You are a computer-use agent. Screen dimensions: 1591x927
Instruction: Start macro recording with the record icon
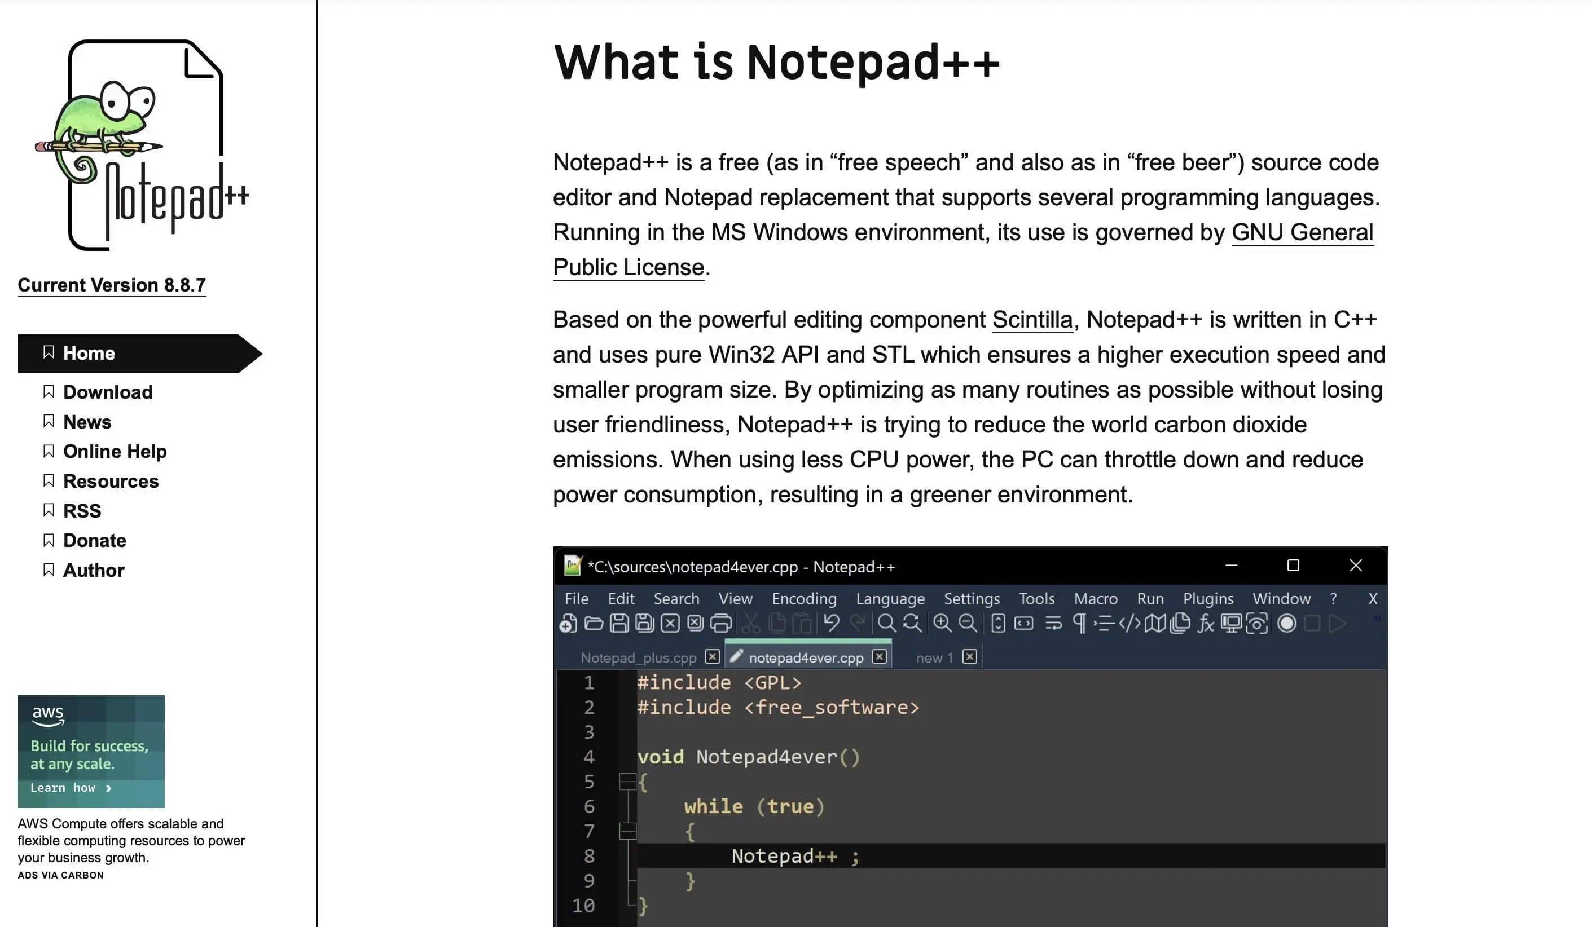(x=1288, y=624)
